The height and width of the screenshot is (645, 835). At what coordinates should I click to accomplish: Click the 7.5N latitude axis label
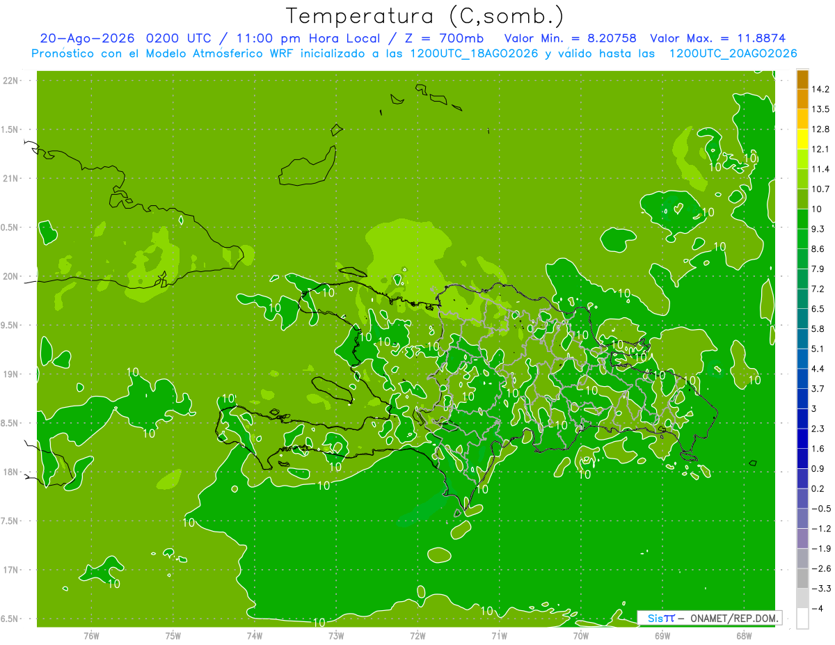click(10, 521)
